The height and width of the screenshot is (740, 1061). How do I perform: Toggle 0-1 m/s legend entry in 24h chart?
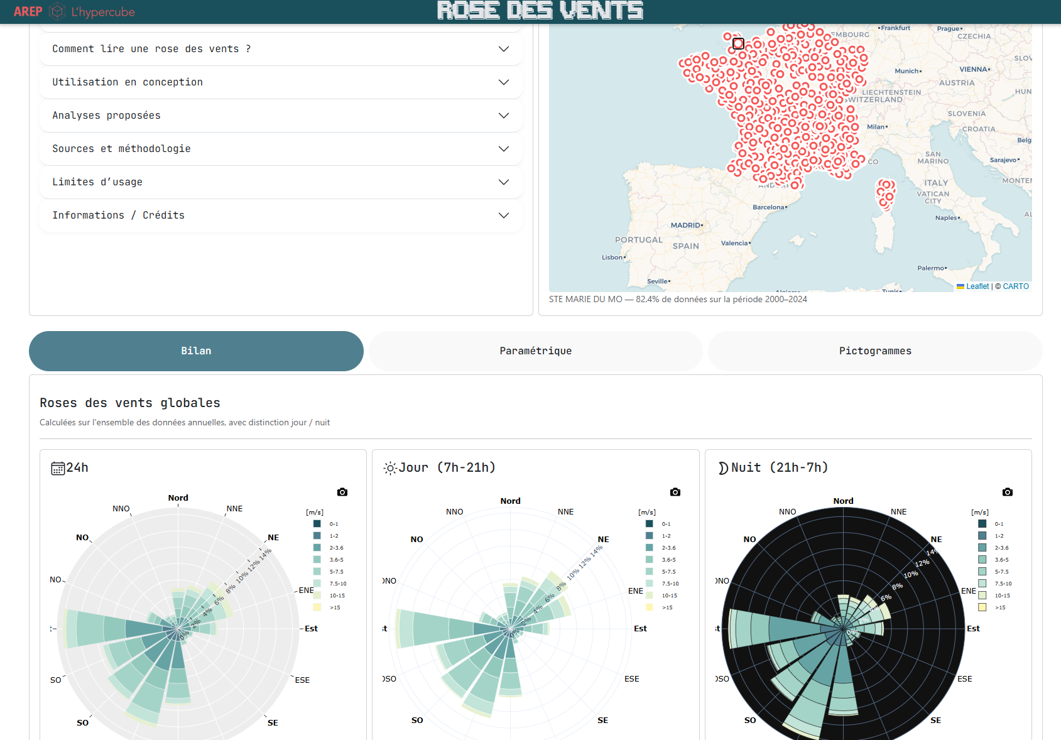325,524
